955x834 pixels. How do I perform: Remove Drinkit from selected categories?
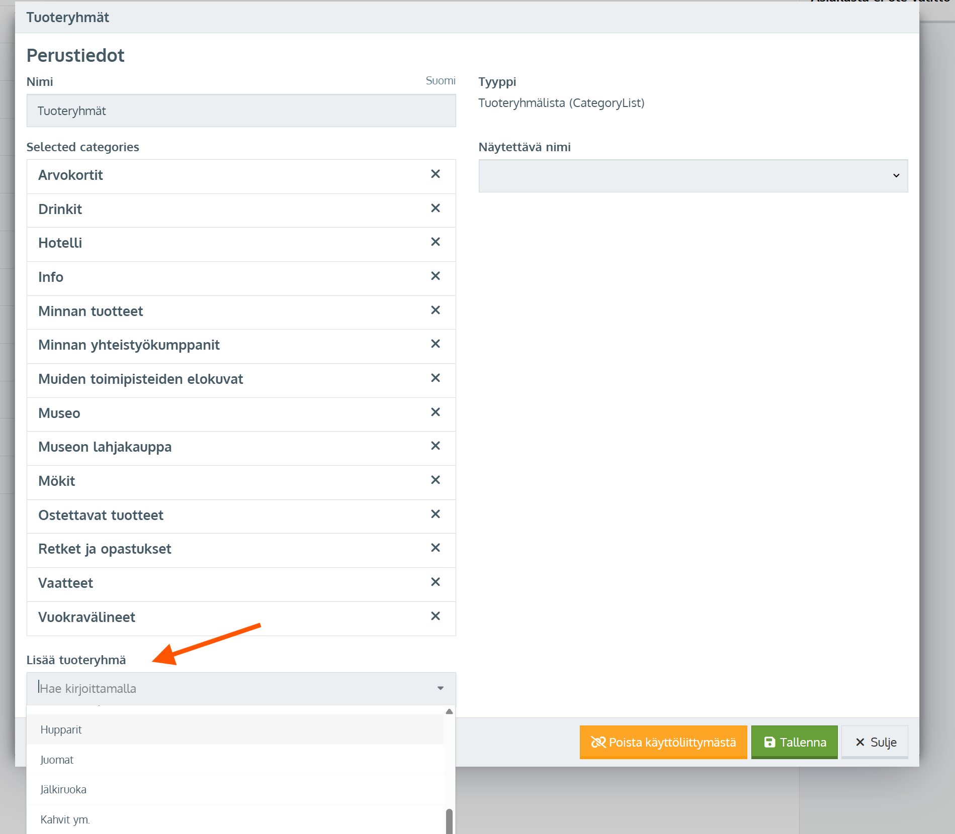click(x=436, y=208)
